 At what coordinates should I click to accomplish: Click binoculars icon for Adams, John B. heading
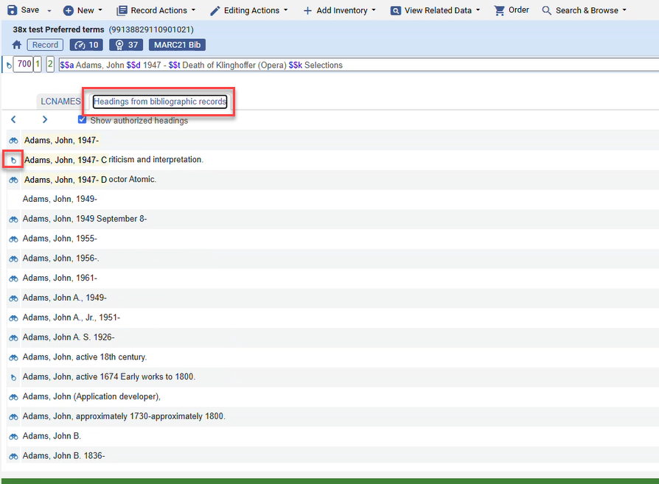click(x=13, y=437)
